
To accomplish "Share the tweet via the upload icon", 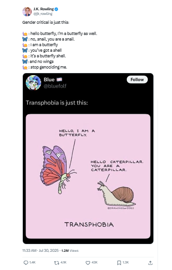I will (x=150, y=263).
